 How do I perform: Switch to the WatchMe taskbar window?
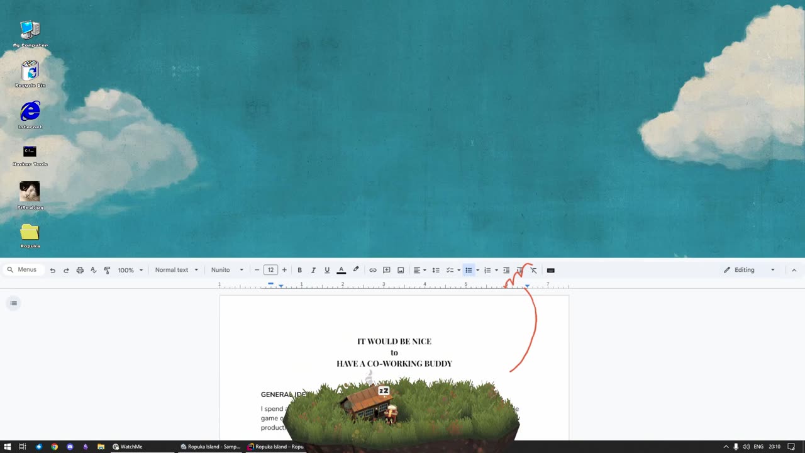(x=128, y=447)
